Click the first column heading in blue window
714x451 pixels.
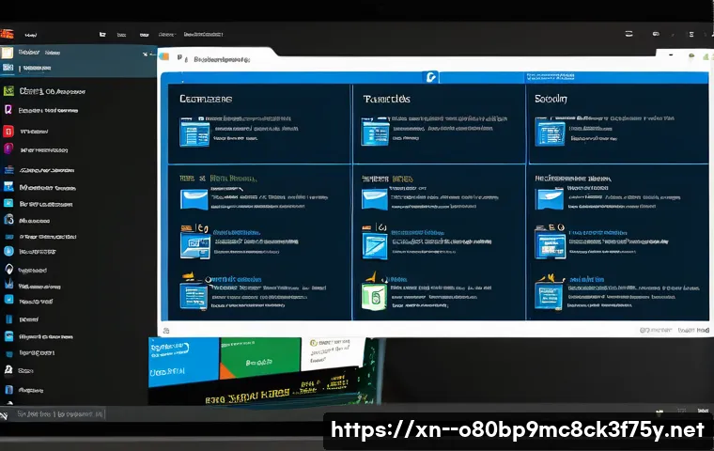click(x=206, y=98)
